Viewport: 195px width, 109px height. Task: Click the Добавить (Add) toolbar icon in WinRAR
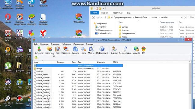point(39,50)
